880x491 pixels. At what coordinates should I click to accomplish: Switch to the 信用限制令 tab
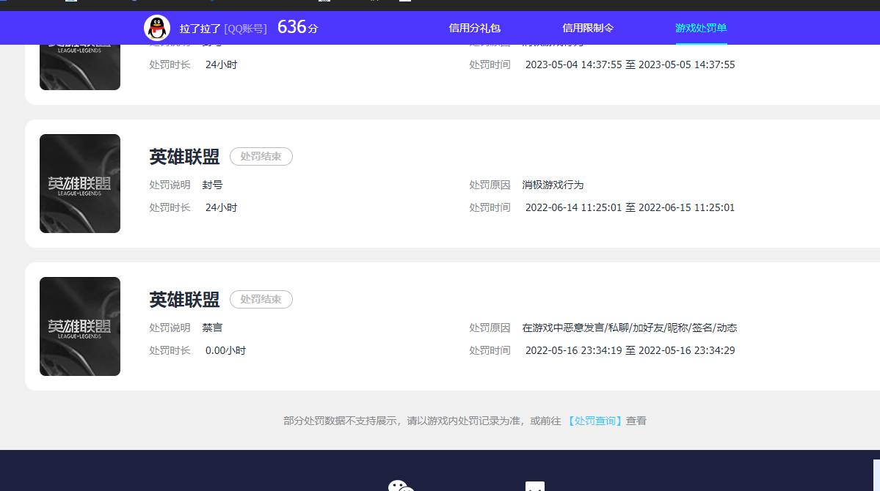click(x=589, y=28)
